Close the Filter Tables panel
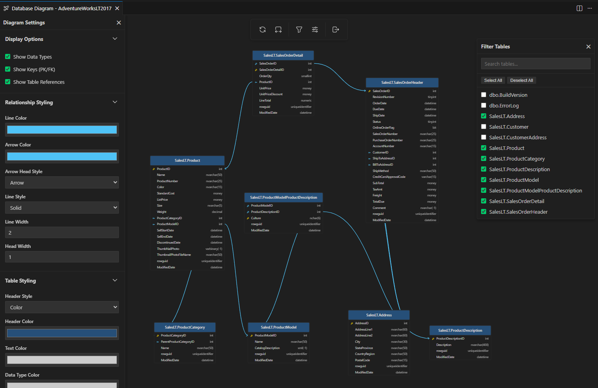Screen dimensions: 598x388 (589, 46)
